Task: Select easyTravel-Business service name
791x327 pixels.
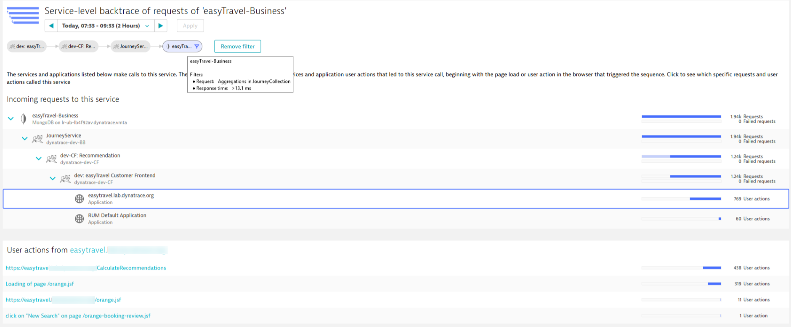Action: (x=55, y=116)
